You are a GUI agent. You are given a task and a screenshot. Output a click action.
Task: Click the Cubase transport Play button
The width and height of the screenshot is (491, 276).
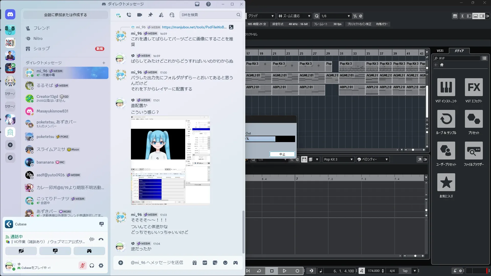click(x=284, y=271)
